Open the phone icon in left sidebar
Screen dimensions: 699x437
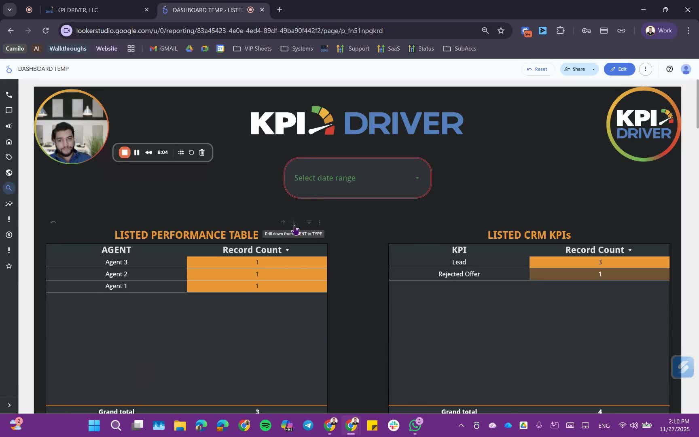[9, 95]
